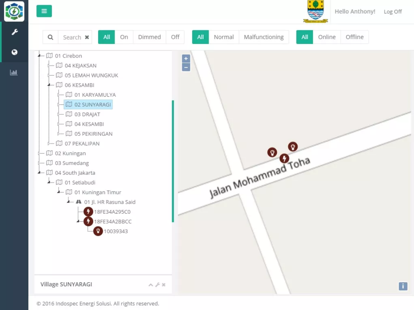414x310 pixels.
Task: Select the lightning bolt marker on the map
Action: click(x=284, y=158)
